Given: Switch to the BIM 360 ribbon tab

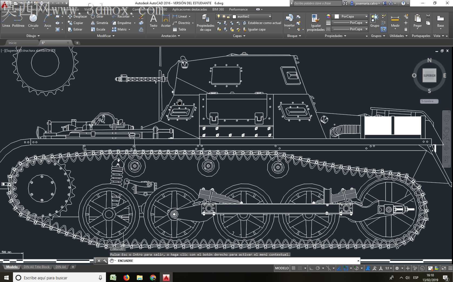Looking at the screenshot, I should (218, 9).
